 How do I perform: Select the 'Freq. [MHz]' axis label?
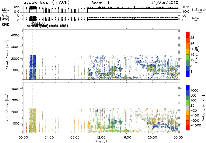[x=5, y=18]
